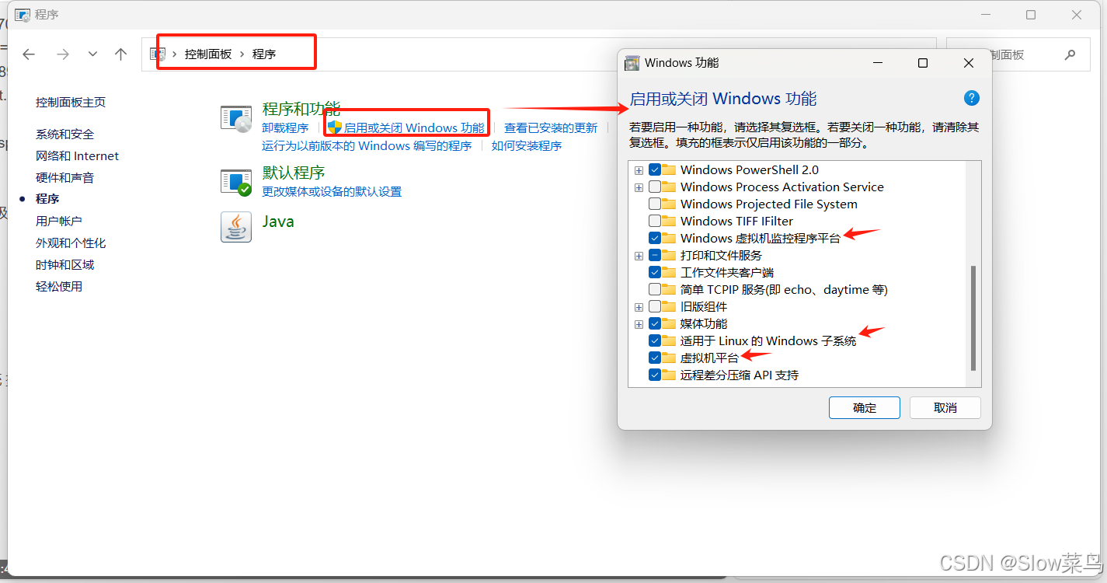Click the shield icon beside Windows 功能 link

coord(335,127)
